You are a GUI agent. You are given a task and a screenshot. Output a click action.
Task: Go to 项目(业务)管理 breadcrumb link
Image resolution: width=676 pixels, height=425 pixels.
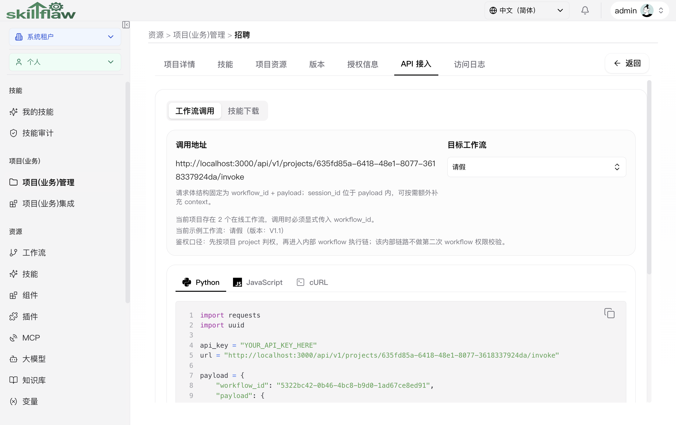click(199, 35)
